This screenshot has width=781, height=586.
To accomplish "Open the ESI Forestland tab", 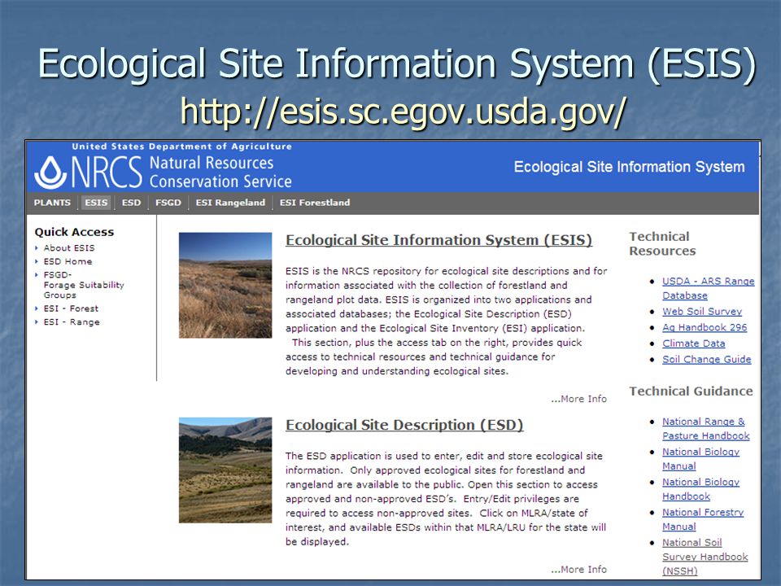I will 315,203.
